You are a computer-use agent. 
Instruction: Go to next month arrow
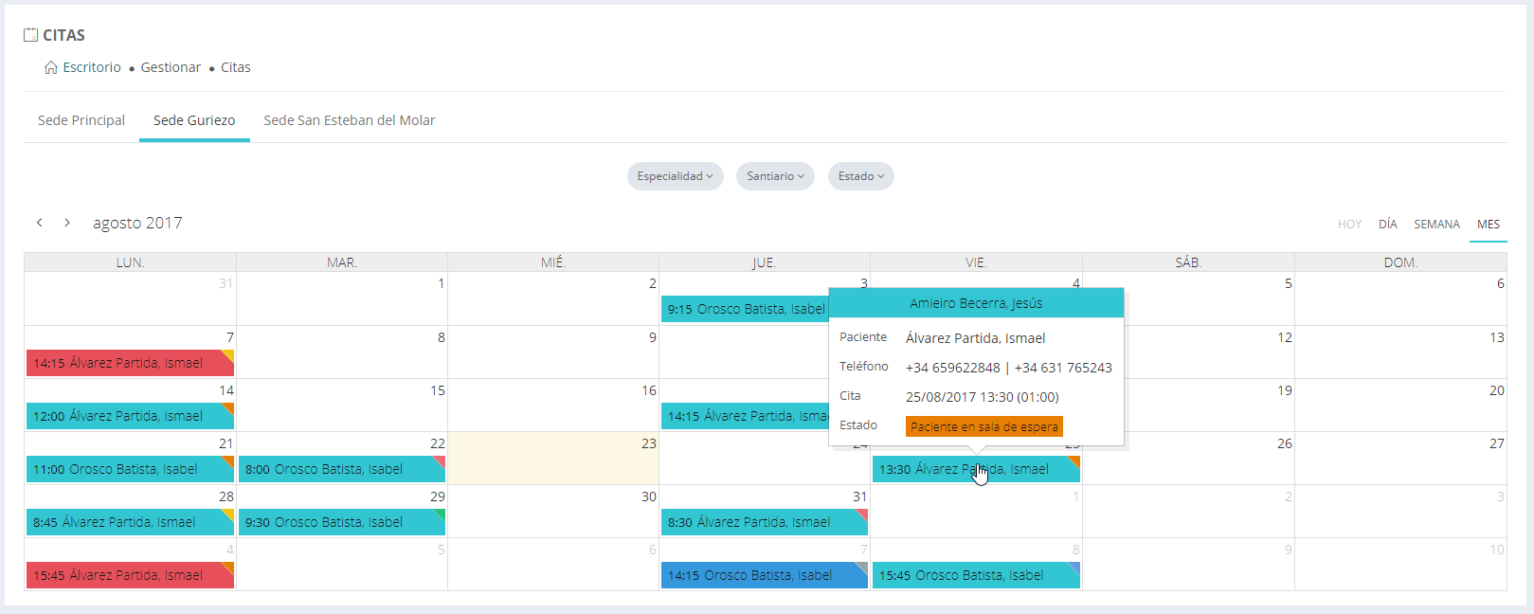[67, 223]
